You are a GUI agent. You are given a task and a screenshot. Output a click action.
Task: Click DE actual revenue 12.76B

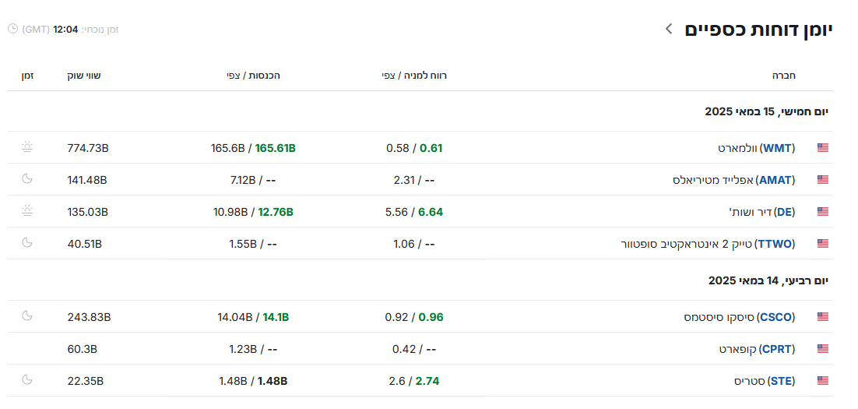point(276,212)
